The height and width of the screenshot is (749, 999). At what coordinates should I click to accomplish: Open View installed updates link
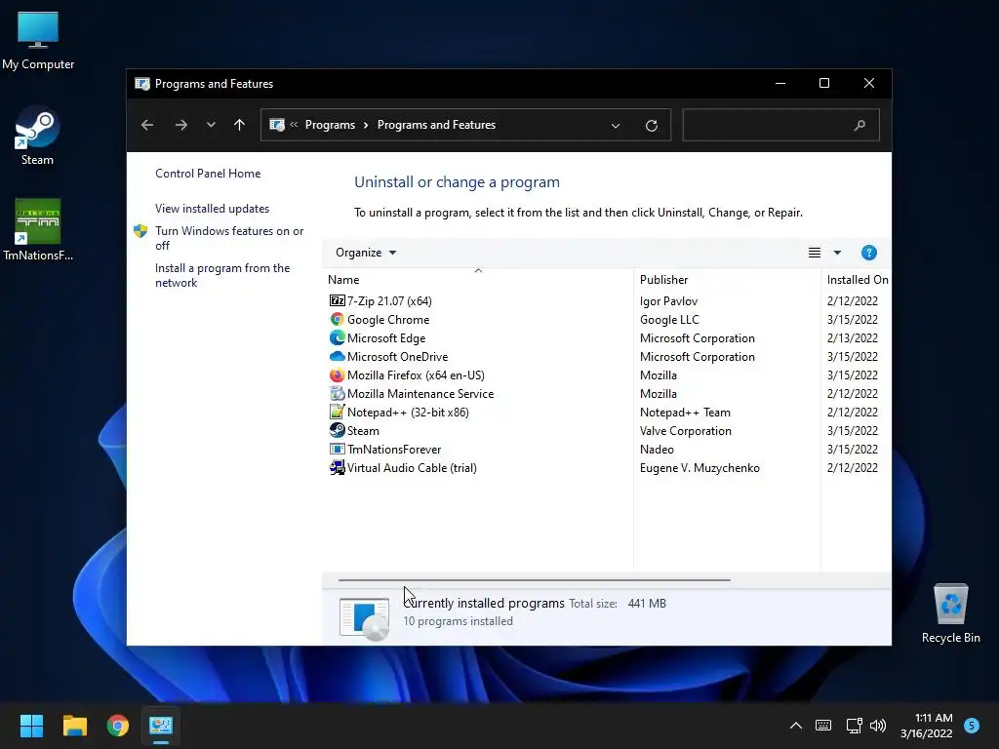pyautogui.click(x=212, y=209)
